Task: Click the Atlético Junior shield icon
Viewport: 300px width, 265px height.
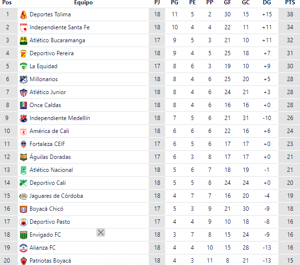Action: point(24,92)
